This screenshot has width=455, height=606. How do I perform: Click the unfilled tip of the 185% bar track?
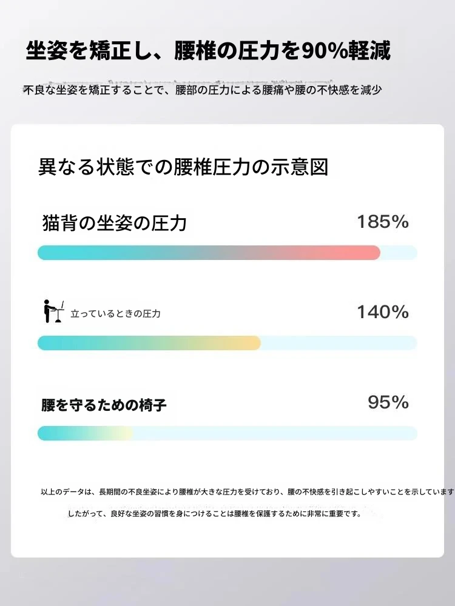(x=400, y=253)
